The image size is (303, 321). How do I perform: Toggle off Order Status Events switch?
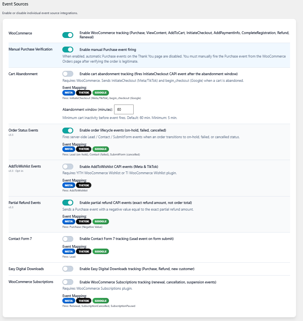68,130
